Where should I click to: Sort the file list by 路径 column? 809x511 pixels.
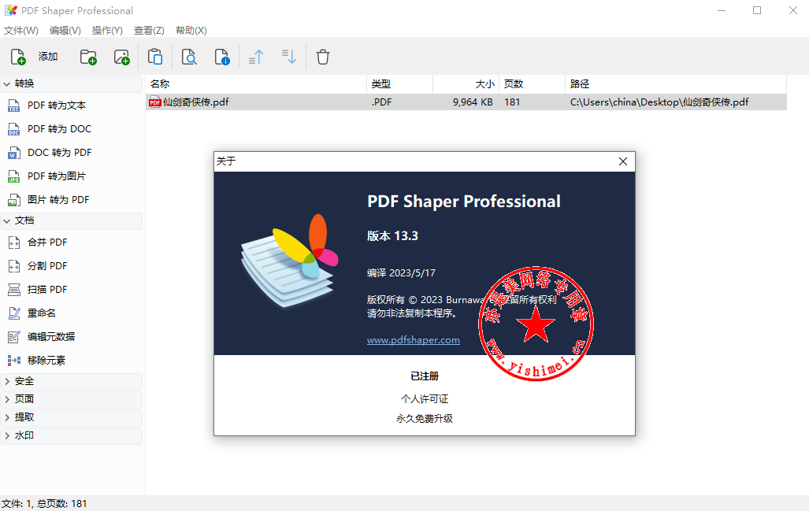(676, 84)
